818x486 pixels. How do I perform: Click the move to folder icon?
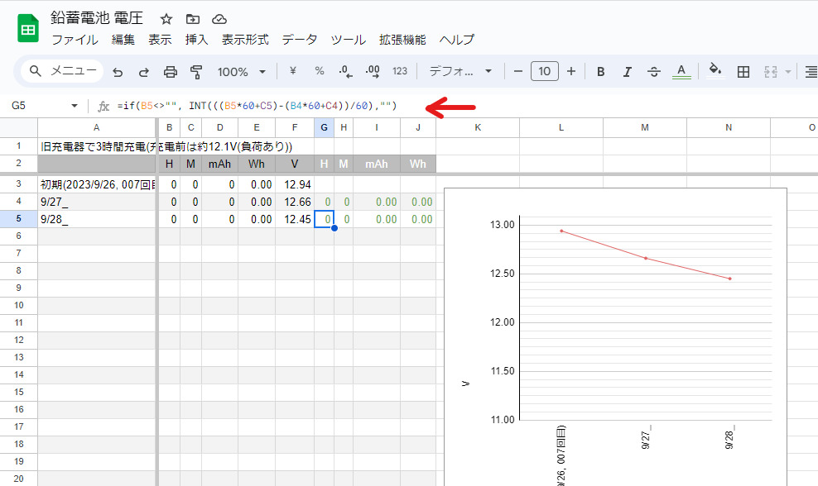pyautogui.click(x=192, y=19)
